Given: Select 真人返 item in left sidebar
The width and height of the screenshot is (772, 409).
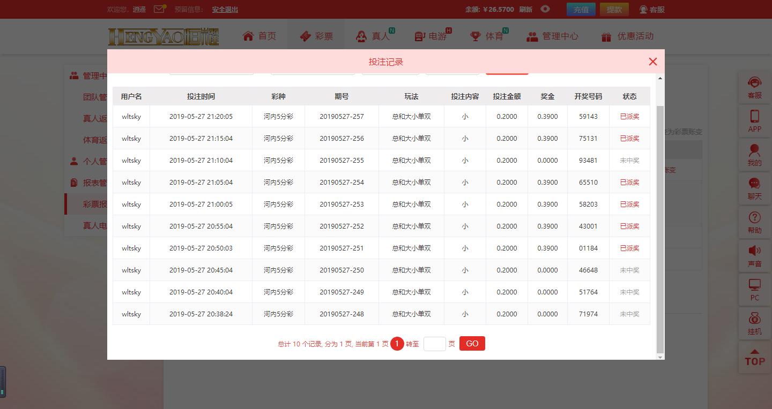Looking at the screenshot, I should [95, 118].
